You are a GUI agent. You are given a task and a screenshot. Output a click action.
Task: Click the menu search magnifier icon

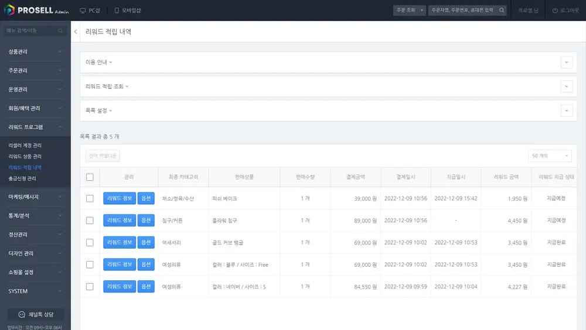60,30
